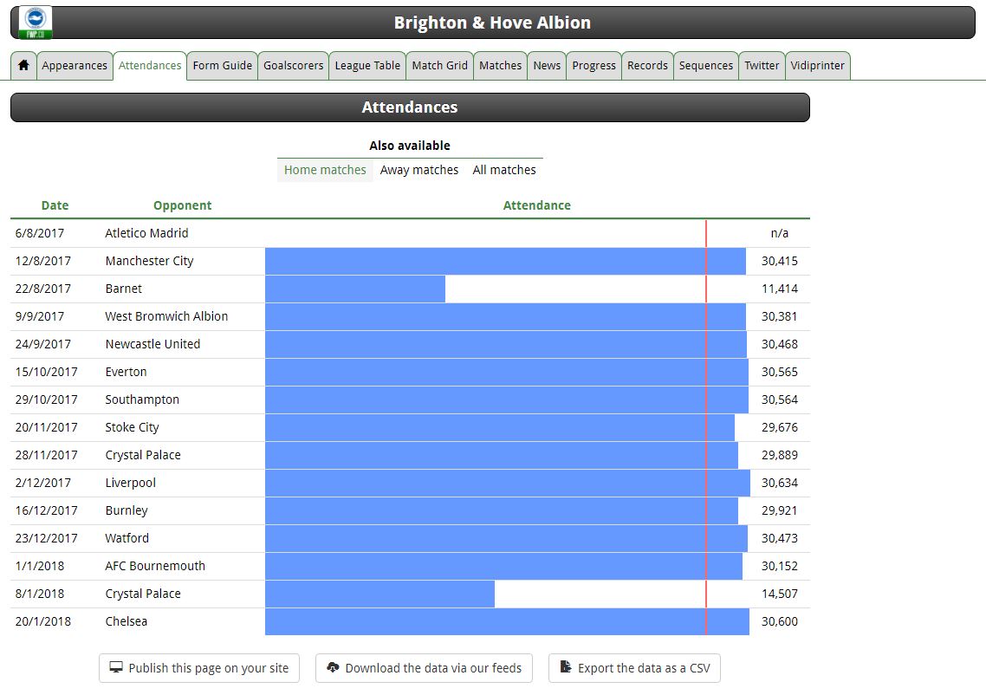986x695 pixels.
Task: Click the n/a attendance value
Action: tap(779, 233)
